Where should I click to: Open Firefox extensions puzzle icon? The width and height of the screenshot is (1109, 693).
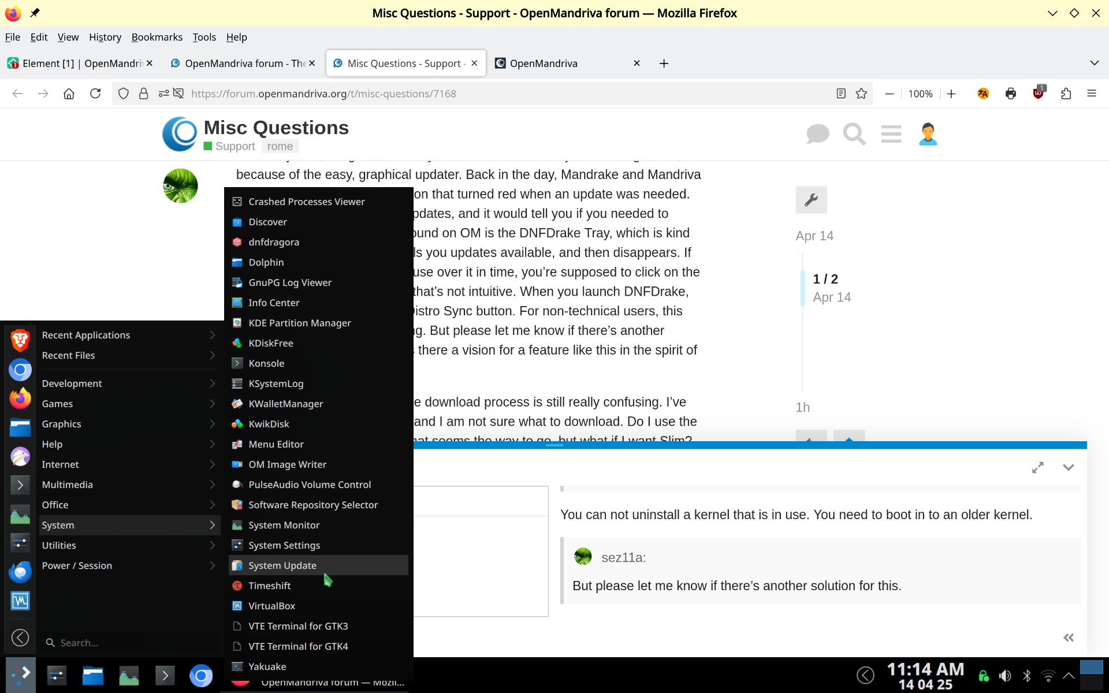click(x=1066, y=94)
